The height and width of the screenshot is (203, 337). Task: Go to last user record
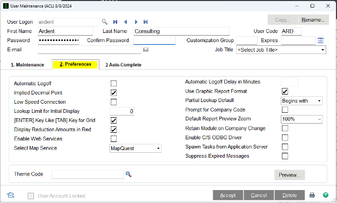[x=146, y=22]
